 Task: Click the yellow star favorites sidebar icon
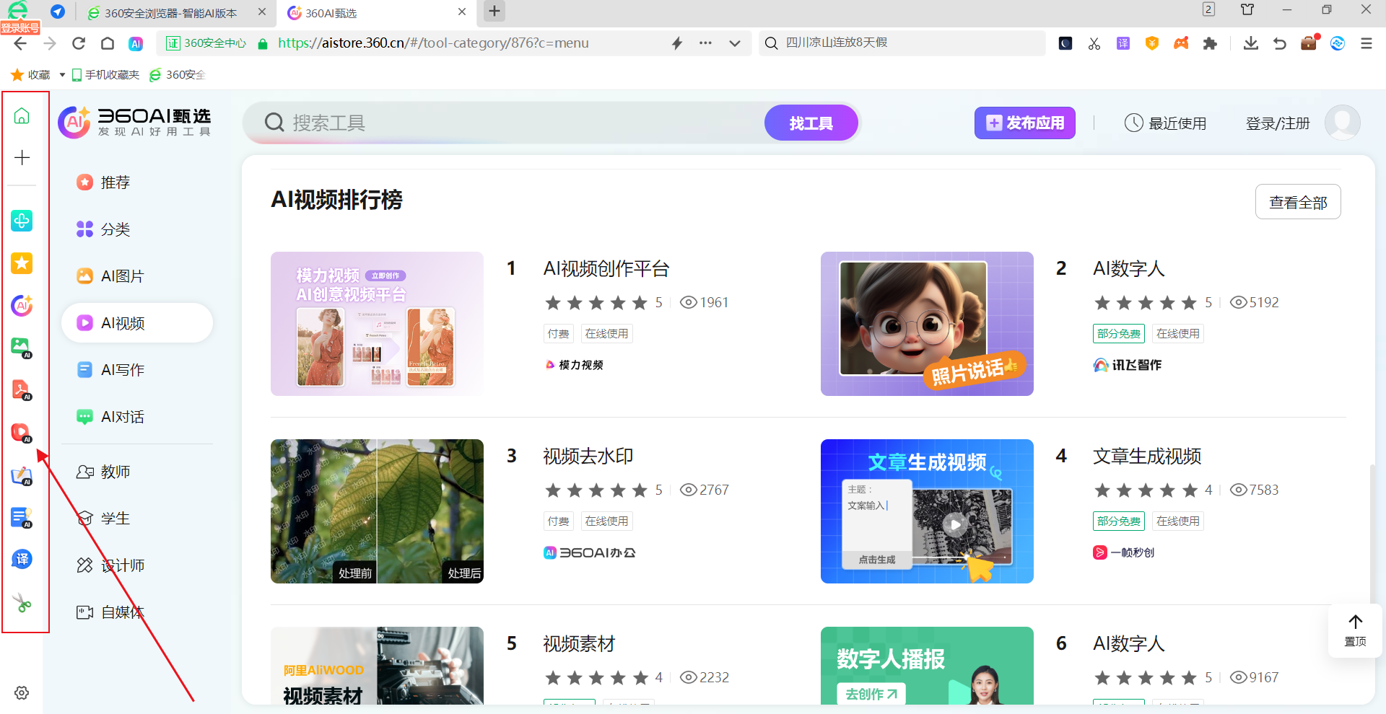click(22, 263)
